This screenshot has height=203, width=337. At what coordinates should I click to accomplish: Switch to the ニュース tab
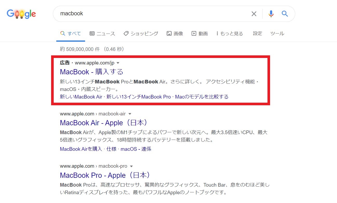pos(102,34)
